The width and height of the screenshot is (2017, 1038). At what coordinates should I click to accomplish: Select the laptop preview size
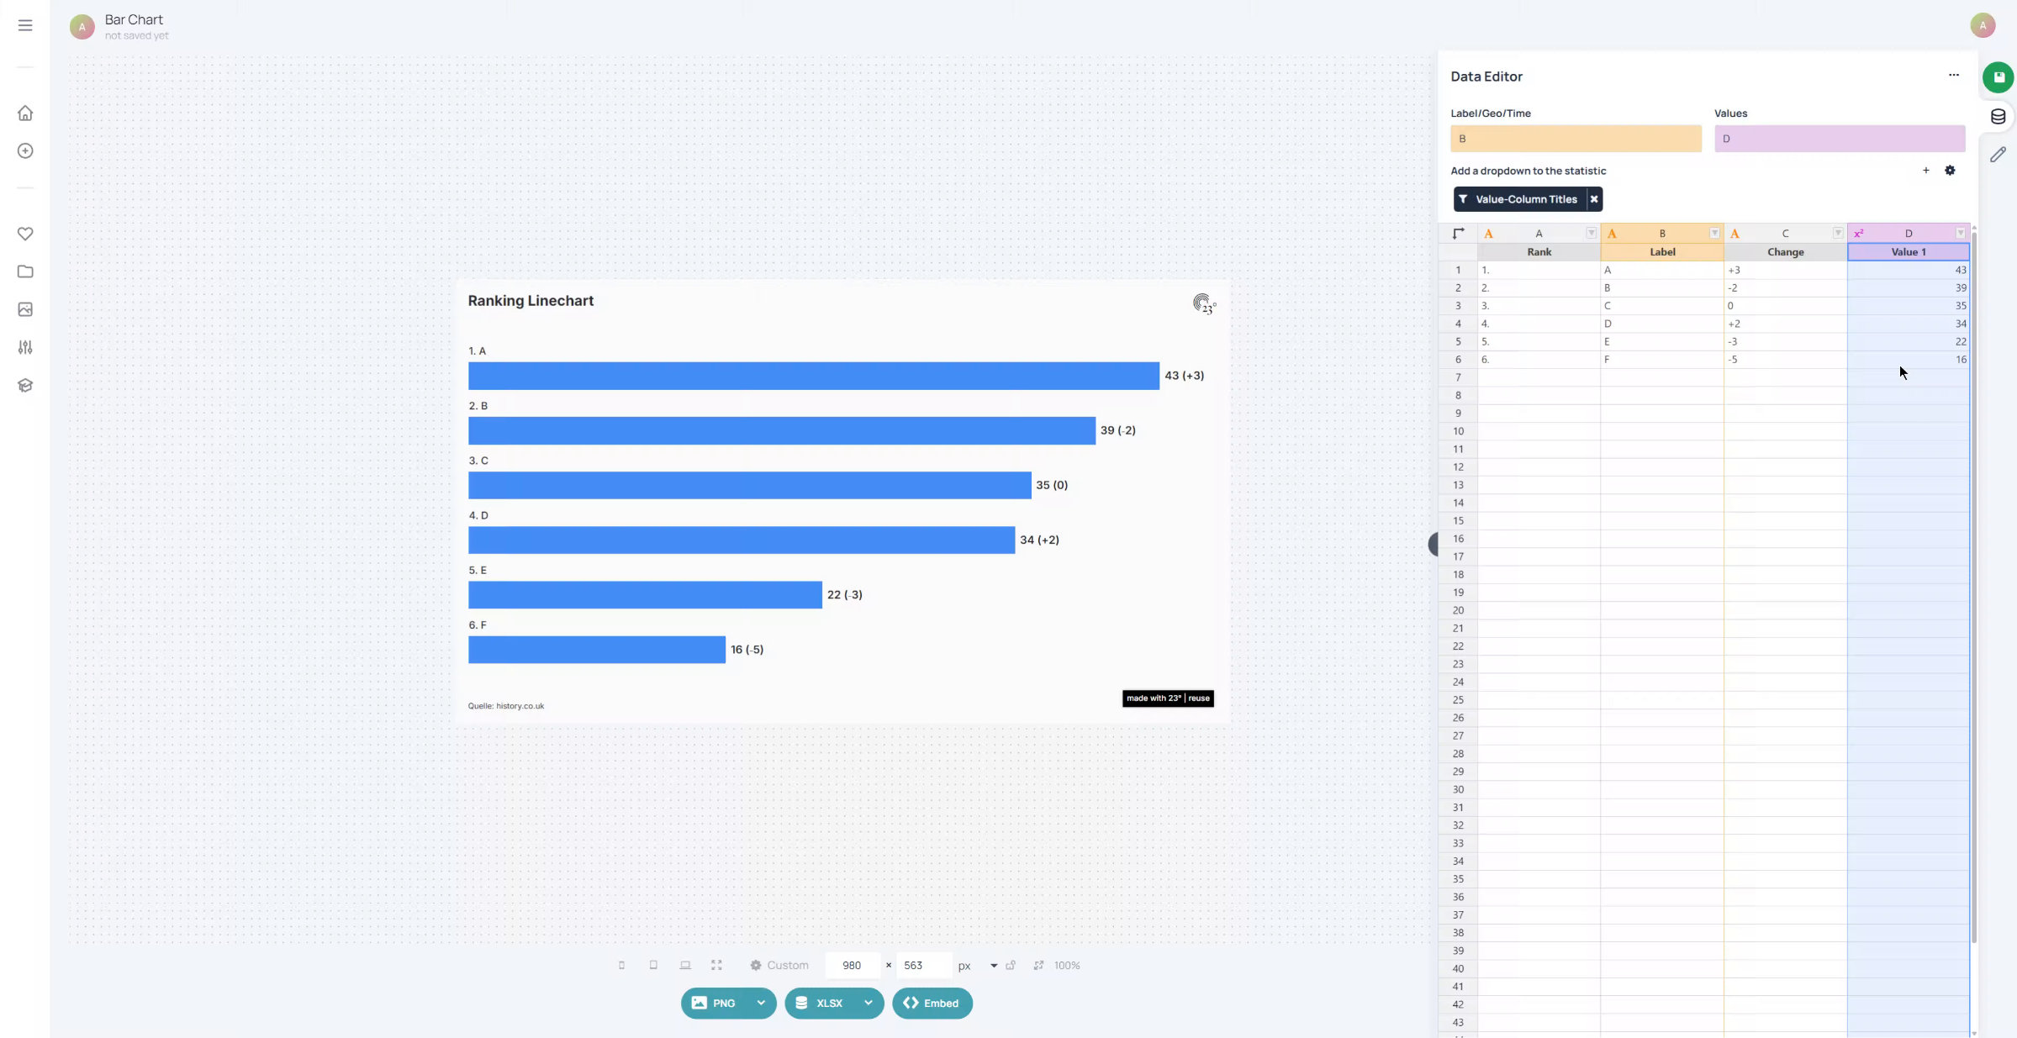click(x=685, y=965)
